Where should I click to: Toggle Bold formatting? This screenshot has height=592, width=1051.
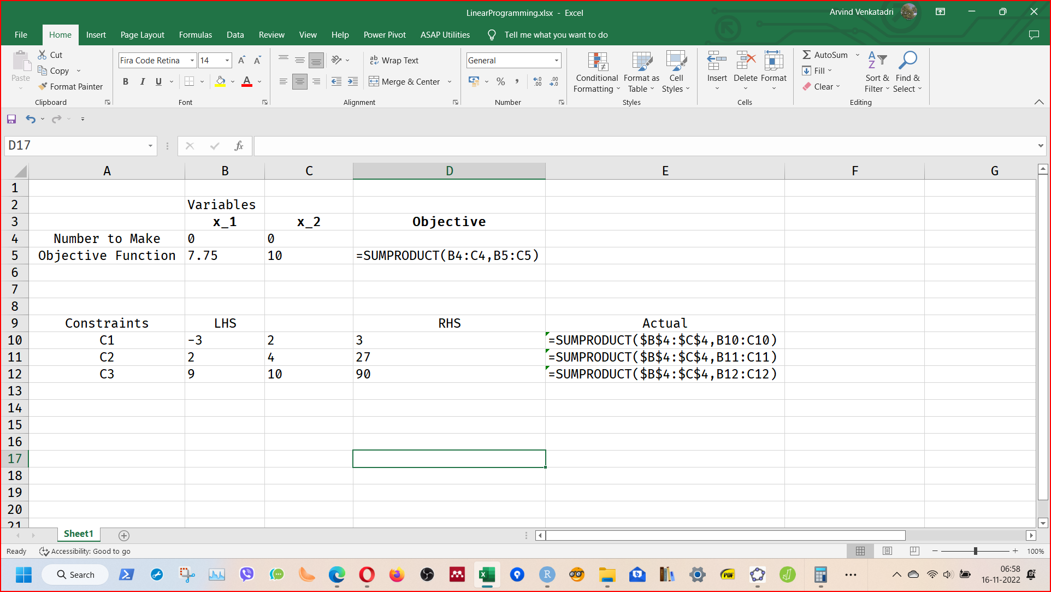pyautogui.click(x=126, y=82)
